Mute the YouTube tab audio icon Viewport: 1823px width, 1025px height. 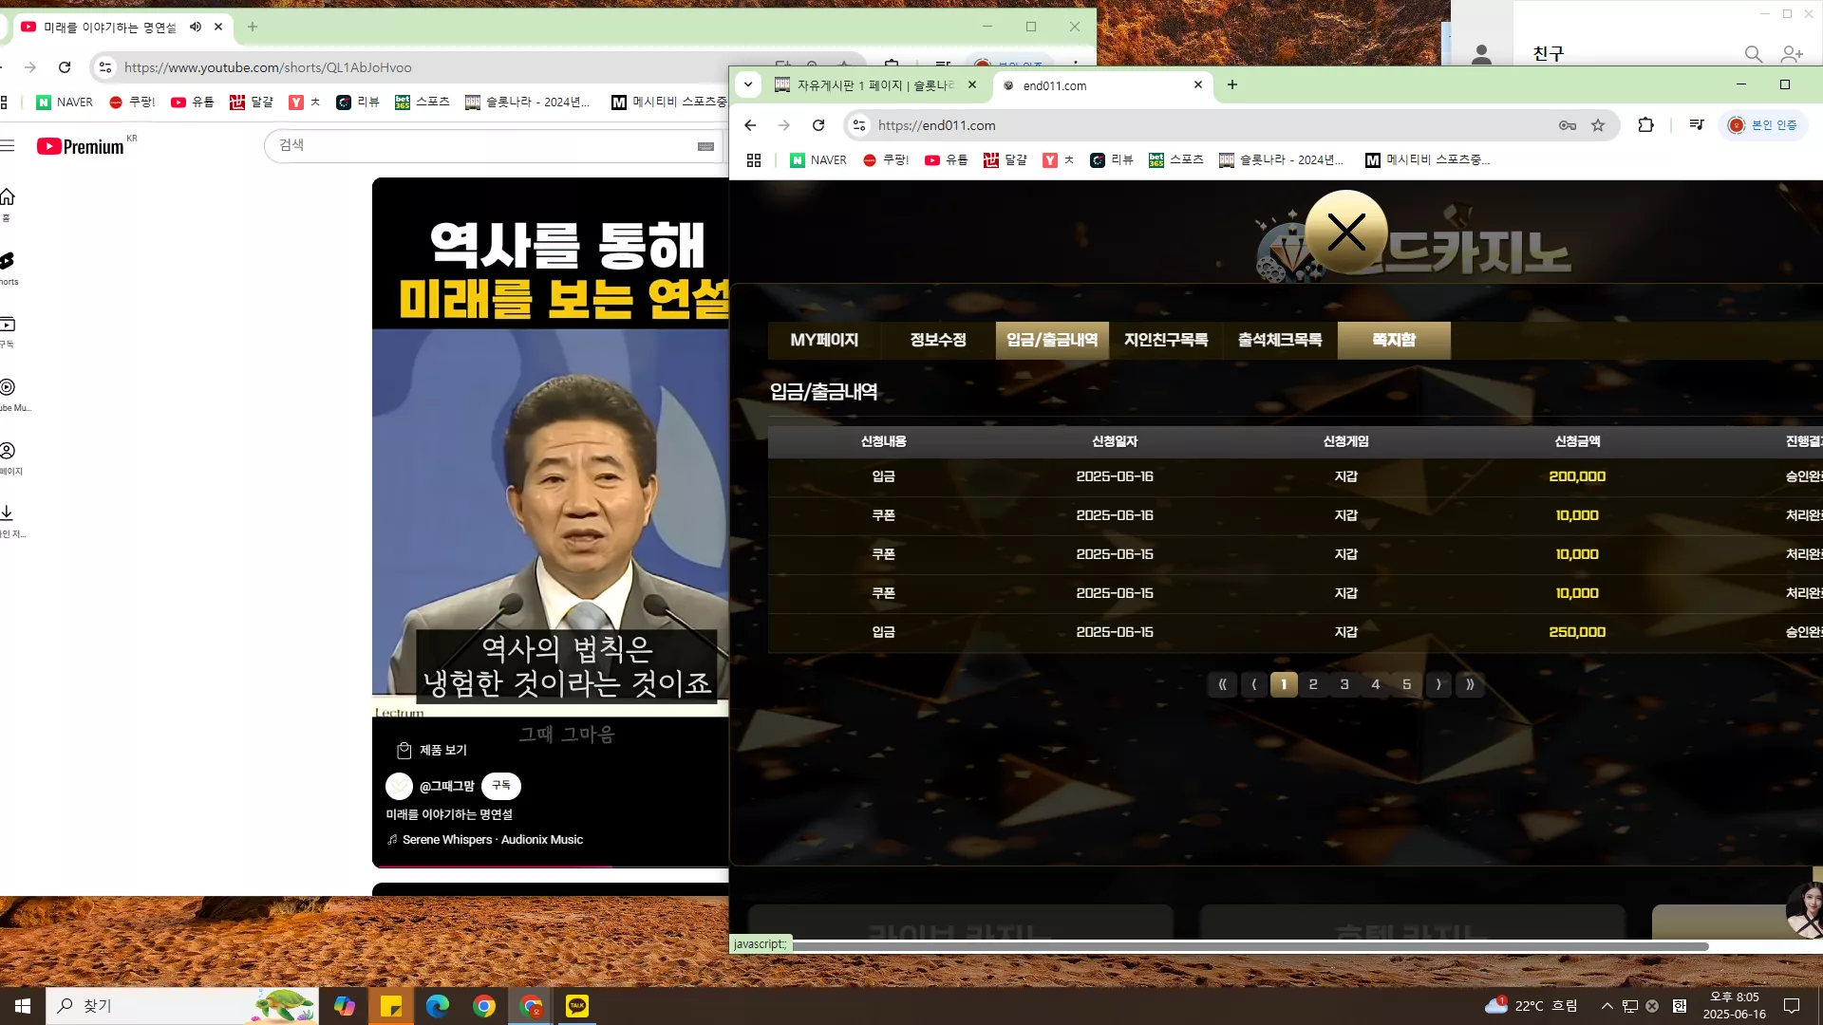(x=196, y=27)
